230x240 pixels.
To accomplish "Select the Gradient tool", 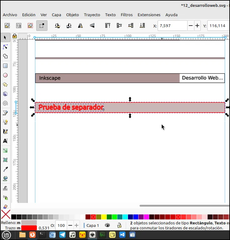I will [5, 151].
